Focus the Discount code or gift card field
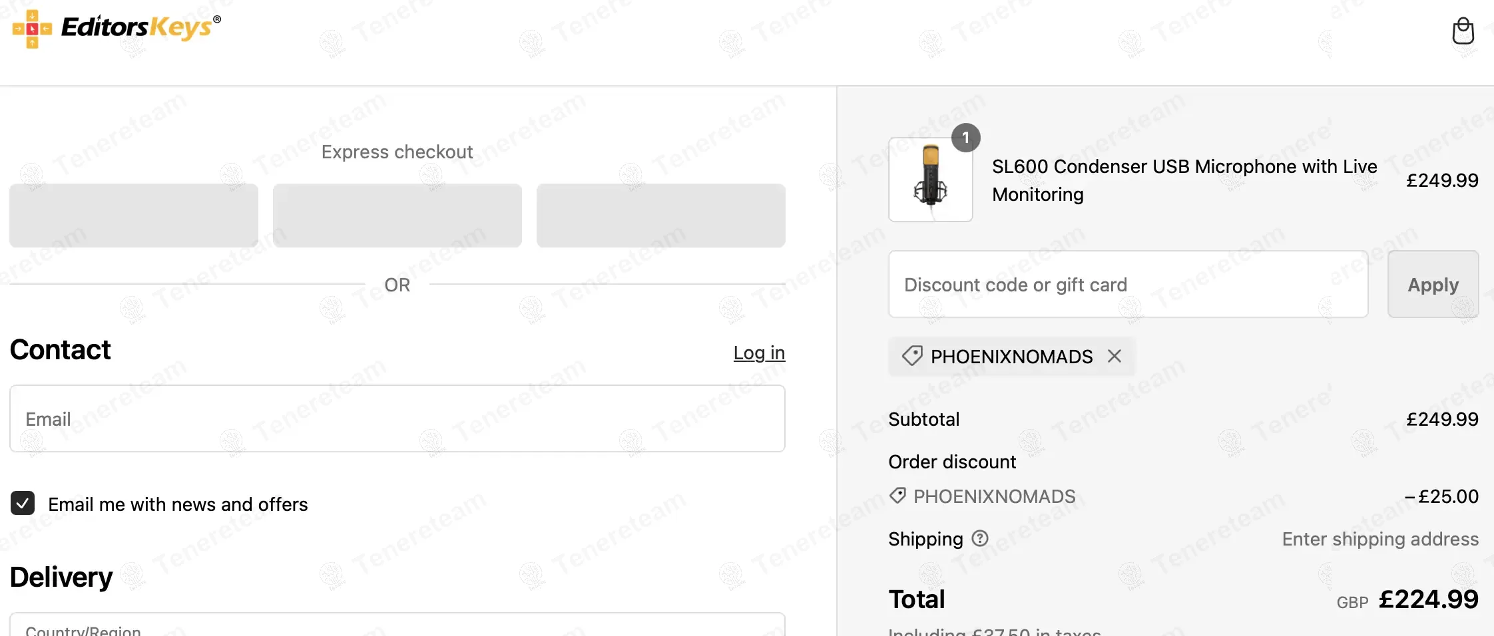The image size is (1494, 636). coord(1128,285)
